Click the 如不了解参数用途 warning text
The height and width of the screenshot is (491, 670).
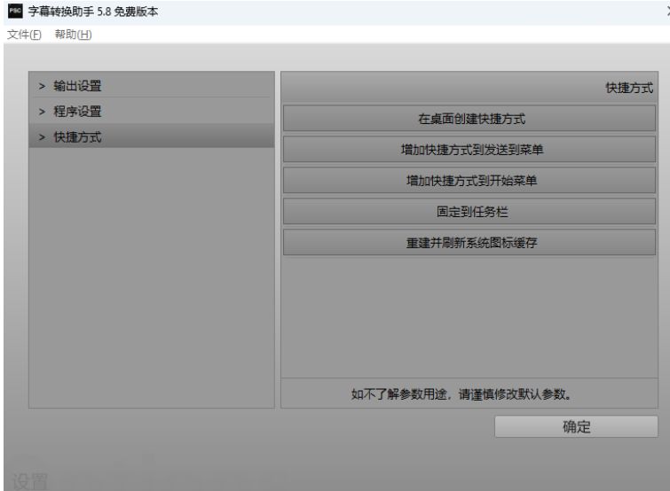[461, 394]
